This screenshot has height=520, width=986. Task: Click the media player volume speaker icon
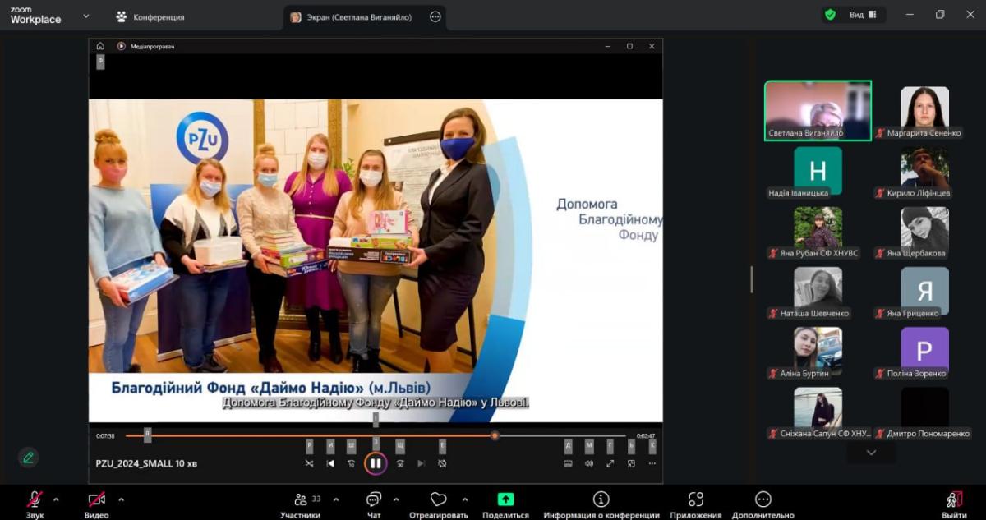[x=589, y=463]
